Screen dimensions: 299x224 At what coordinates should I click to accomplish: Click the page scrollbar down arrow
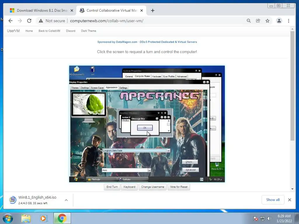pyautogui.click(x=292, y=189)
